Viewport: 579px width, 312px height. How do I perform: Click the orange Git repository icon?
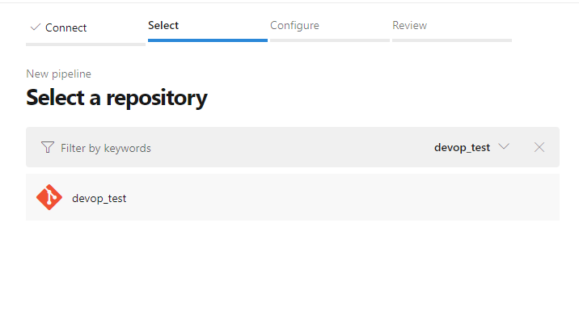49,197
